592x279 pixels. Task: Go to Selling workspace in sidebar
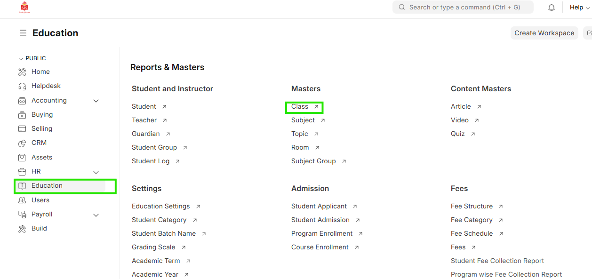click(42, 128)
